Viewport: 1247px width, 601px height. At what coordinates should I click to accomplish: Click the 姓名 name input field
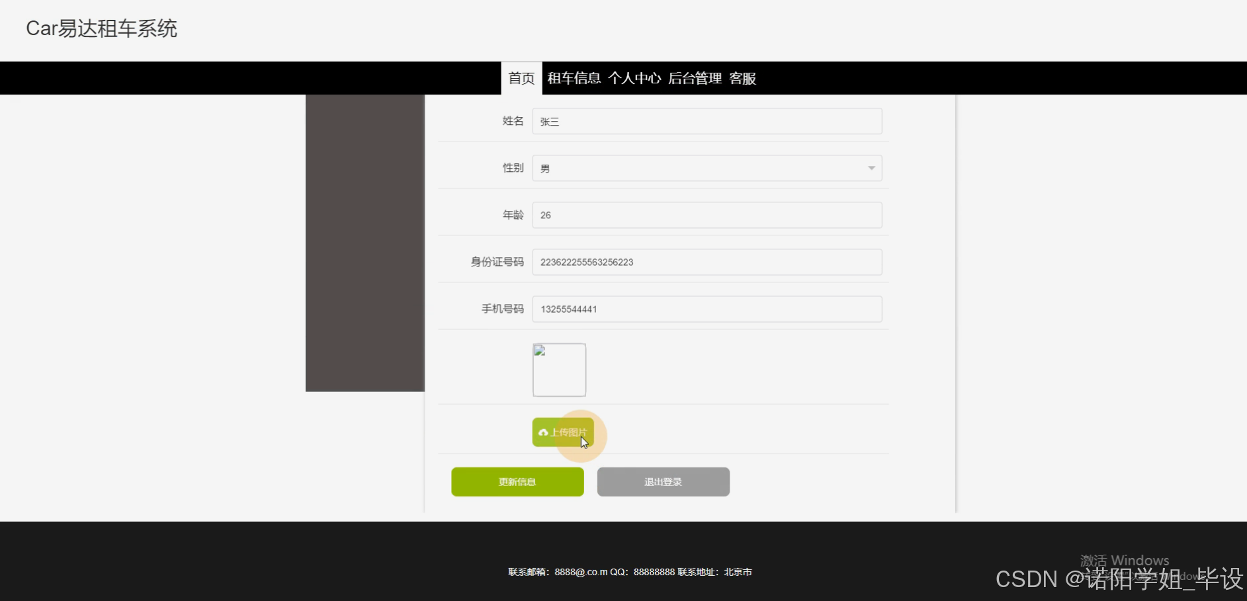click(x=707, y=121)
